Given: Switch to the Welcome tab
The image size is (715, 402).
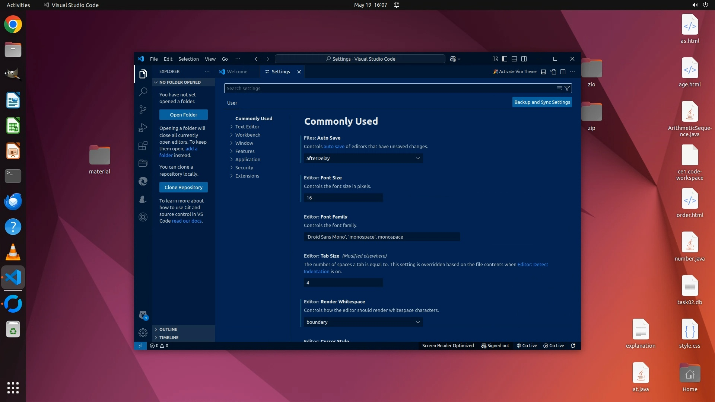Looking at the screenshot, I should 237,72.
